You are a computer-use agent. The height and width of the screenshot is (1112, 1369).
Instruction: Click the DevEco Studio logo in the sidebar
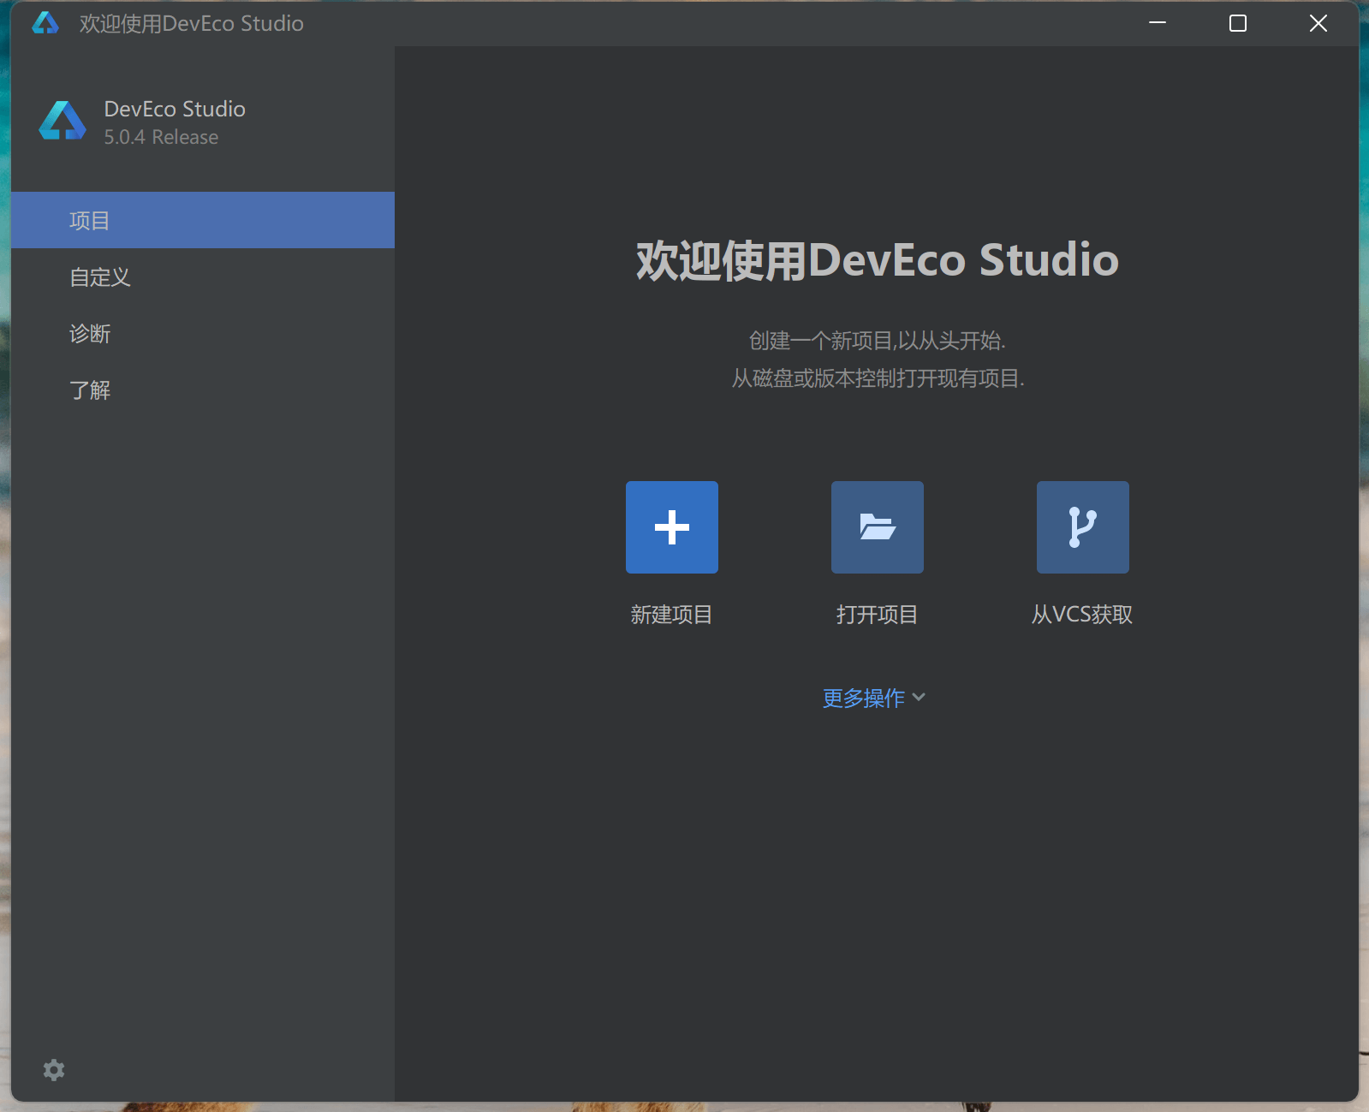click(62, 121)
